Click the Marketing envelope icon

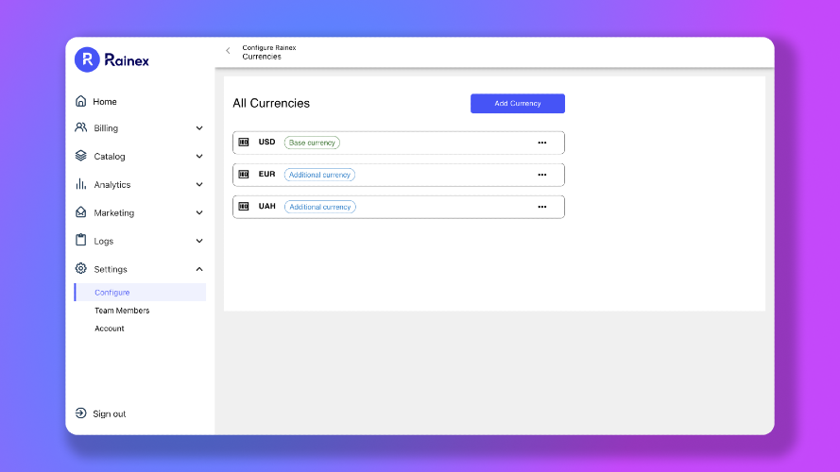pyautogui.click(x=81, y=212)
